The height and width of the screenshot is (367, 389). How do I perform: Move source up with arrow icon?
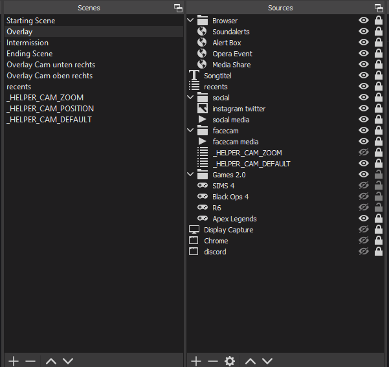[250, 361]
